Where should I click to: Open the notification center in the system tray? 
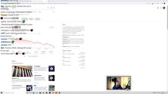coord(166,93)
